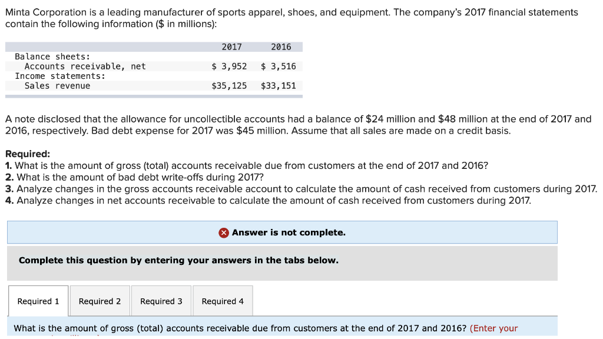Select the Required 2 tab

coord(100,301)
